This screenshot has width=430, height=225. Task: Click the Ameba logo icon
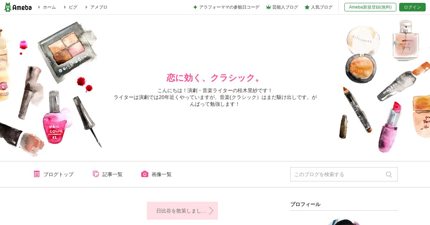pos(8,7)
